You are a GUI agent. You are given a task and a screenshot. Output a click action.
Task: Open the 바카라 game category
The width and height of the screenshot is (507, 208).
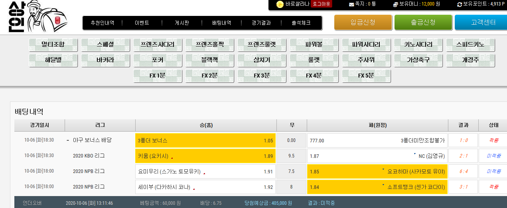pos(105,60)
